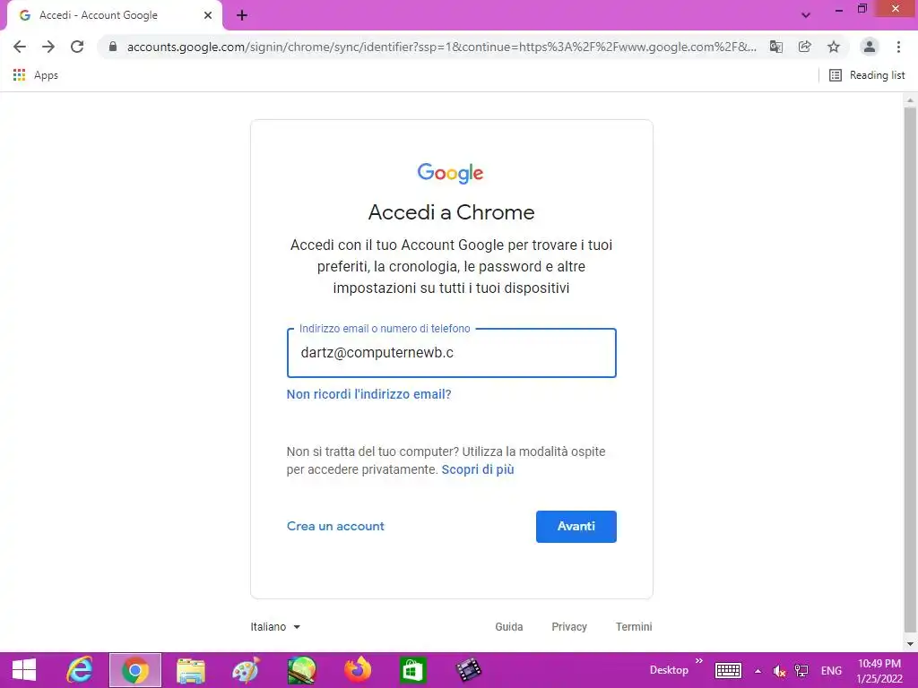Open the Privacy footer link
Viewport: 918px width, 688px height.
(569, 626)
